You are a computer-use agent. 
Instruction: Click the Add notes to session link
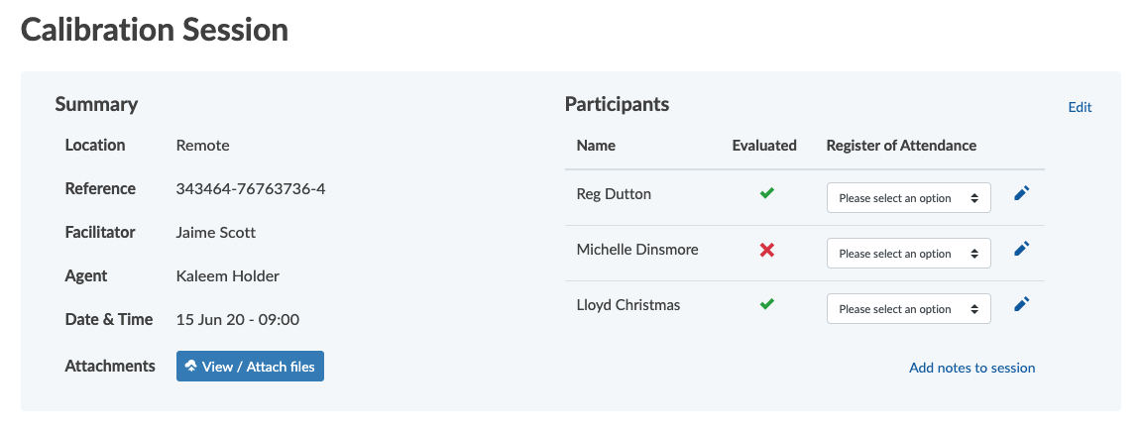(971, 368)
